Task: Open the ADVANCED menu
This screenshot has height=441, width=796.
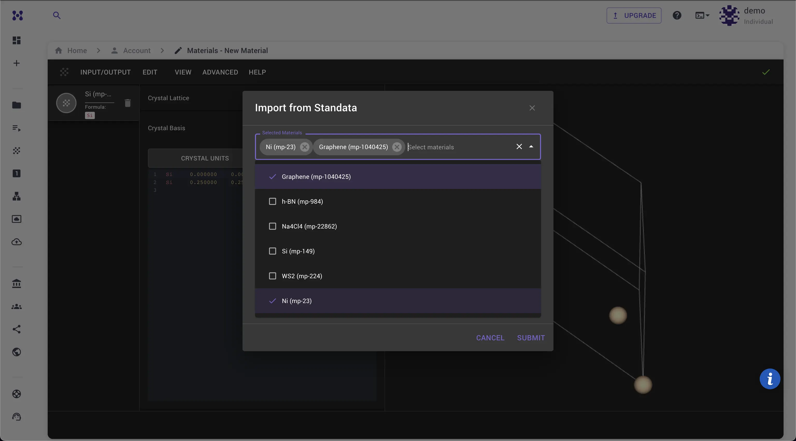Action: tap(220, 72)
